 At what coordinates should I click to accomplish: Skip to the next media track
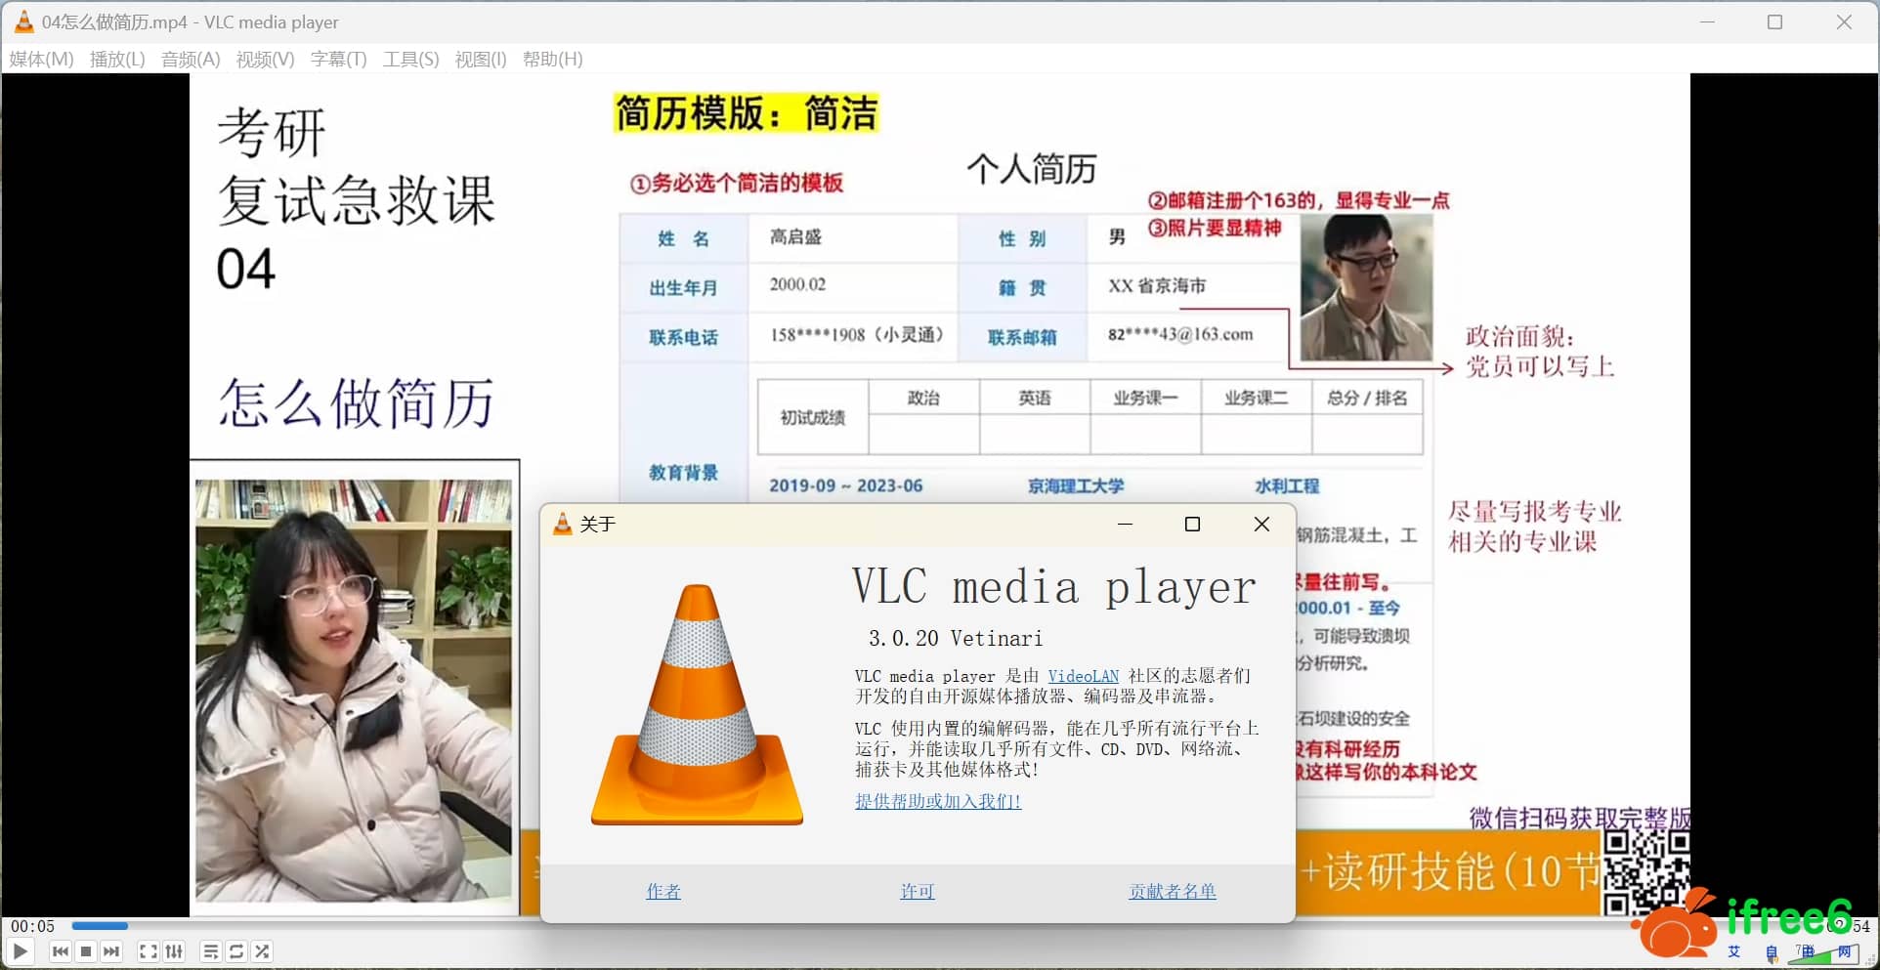111,951
